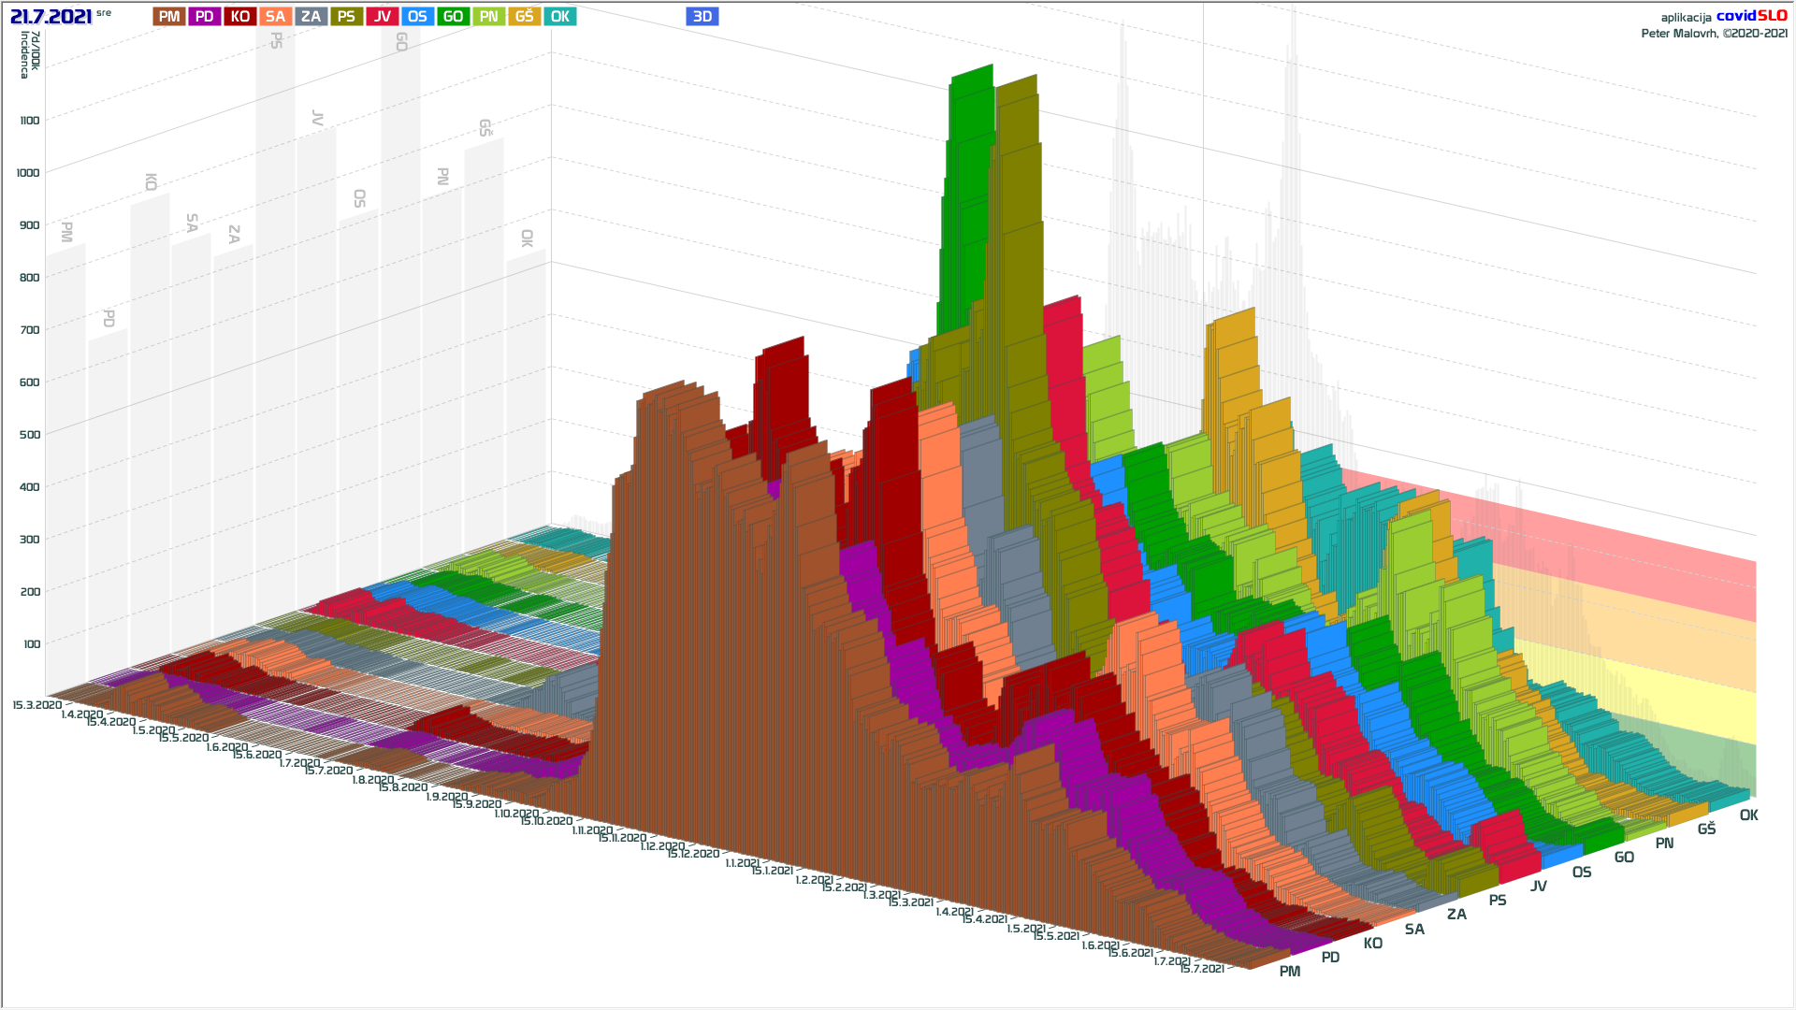
Task: Toggle the OS blue legend button
Action: [418, 17]
